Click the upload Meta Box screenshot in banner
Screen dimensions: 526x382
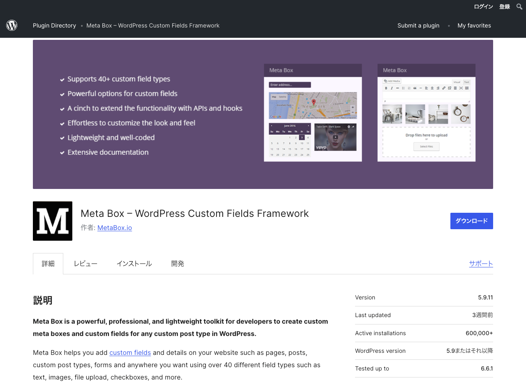pyautogui.click(x=427, y=113)
